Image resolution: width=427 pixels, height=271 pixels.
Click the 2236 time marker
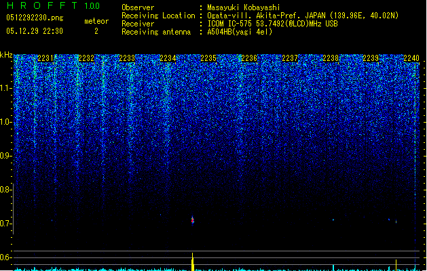point(249,58)
